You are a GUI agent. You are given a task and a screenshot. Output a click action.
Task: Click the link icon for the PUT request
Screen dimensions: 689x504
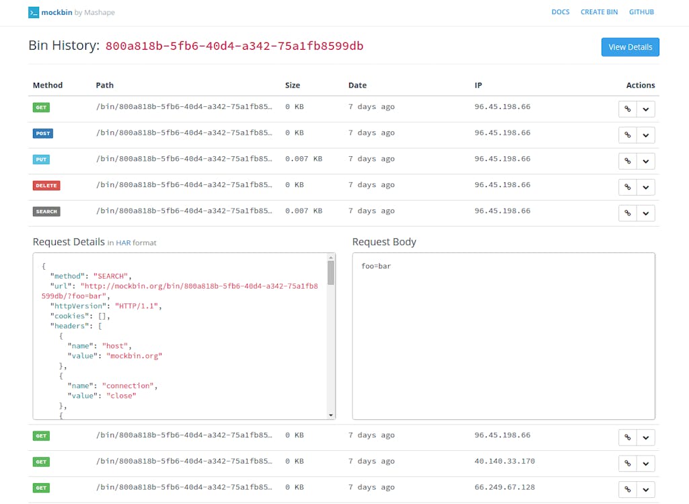pos(627,161)
